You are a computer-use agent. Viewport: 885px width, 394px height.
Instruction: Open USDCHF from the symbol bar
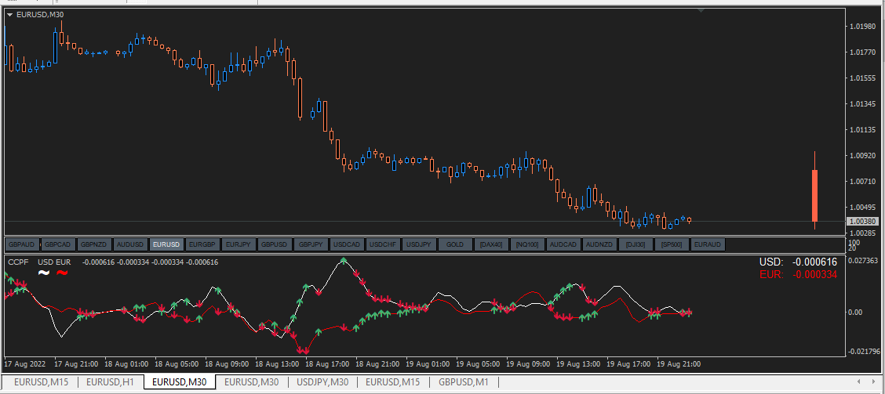[x=383, y=244]
